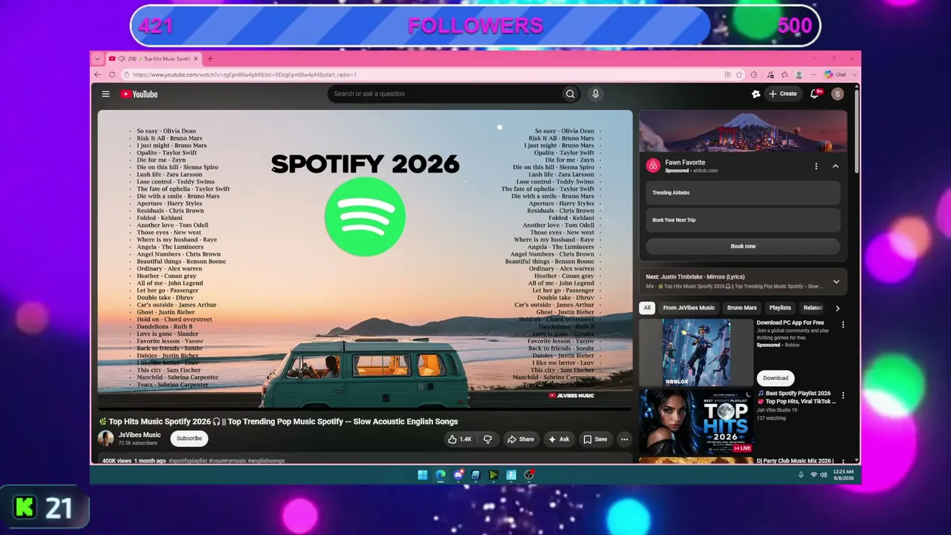Collapse the Fawn Favorite ad panel
Image resolution: width=951 pixels, height=535 pixels.
pyautogui.click(x=835, y=166)
